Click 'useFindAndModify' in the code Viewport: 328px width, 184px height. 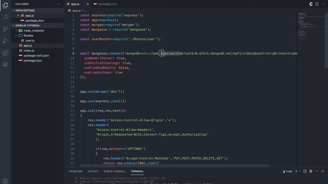(99, 68)
